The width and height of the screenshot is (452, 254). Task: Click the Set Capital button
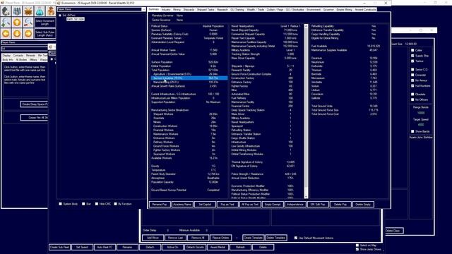[x=205, y=205]
